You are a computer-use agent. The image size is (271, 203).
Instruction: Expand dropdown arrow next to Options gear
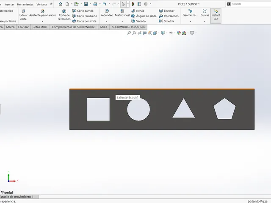150,4
